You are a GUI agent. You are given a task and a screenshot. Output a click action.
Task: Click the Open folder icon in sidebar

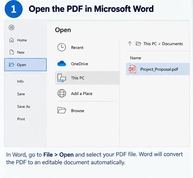pyautogui.click(x=12, y=64)
